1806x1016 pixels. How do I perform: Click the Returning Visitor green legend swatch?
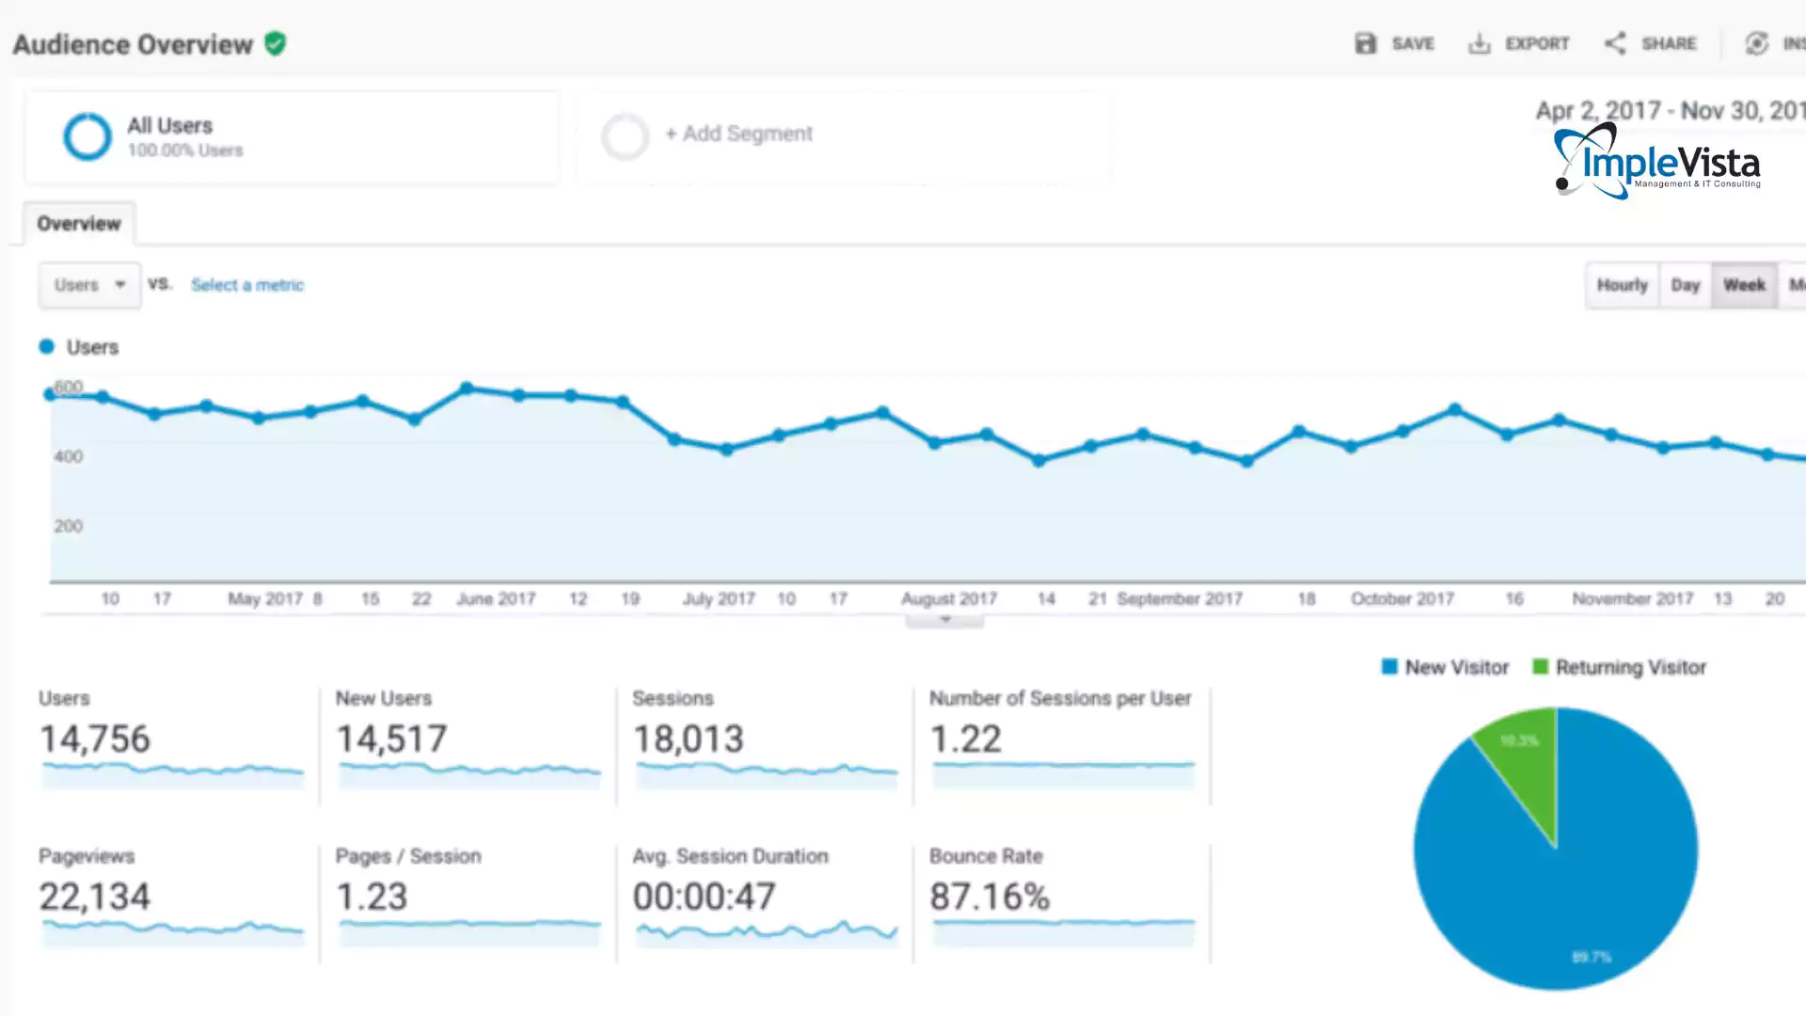(x=1540, y=667)
